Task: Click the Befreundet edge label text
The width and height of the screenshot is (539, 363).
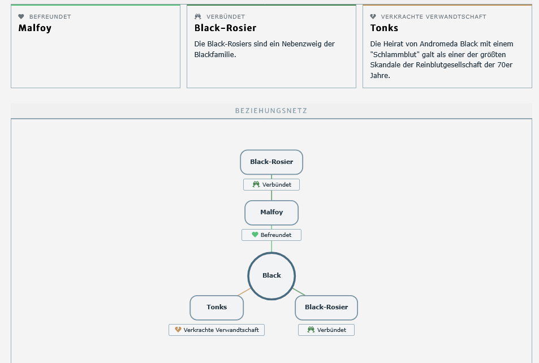Action: pos(276,235)
